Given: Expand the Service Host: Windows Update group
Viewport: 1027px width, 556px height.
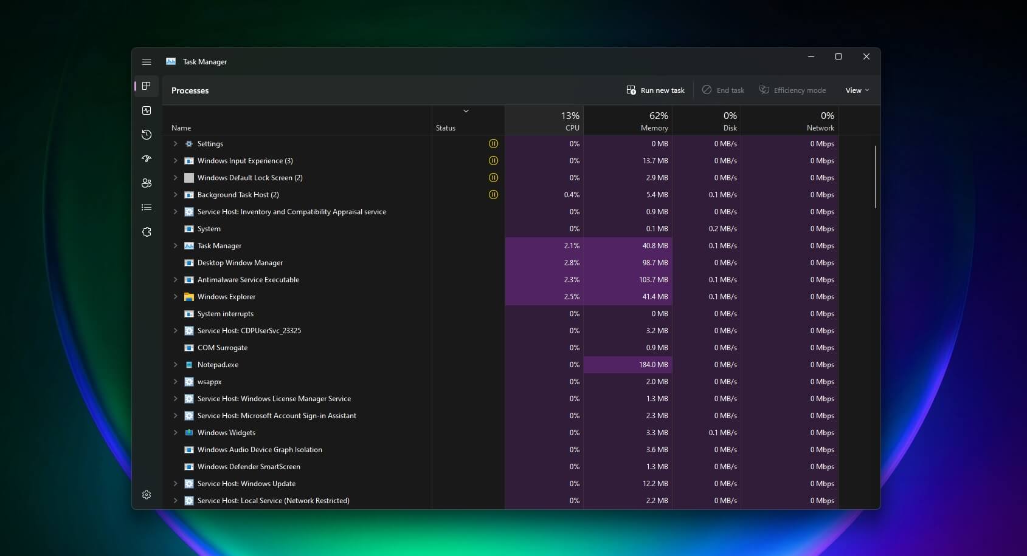Looking at the screenshot, I should (x=175, y=484).
